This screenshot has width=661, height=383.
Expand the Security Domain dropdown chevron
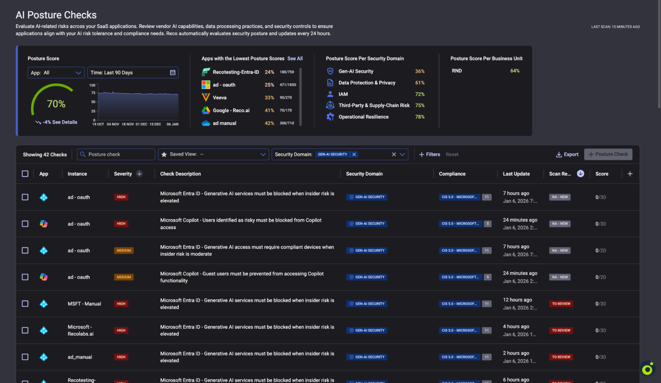point(402,155)
